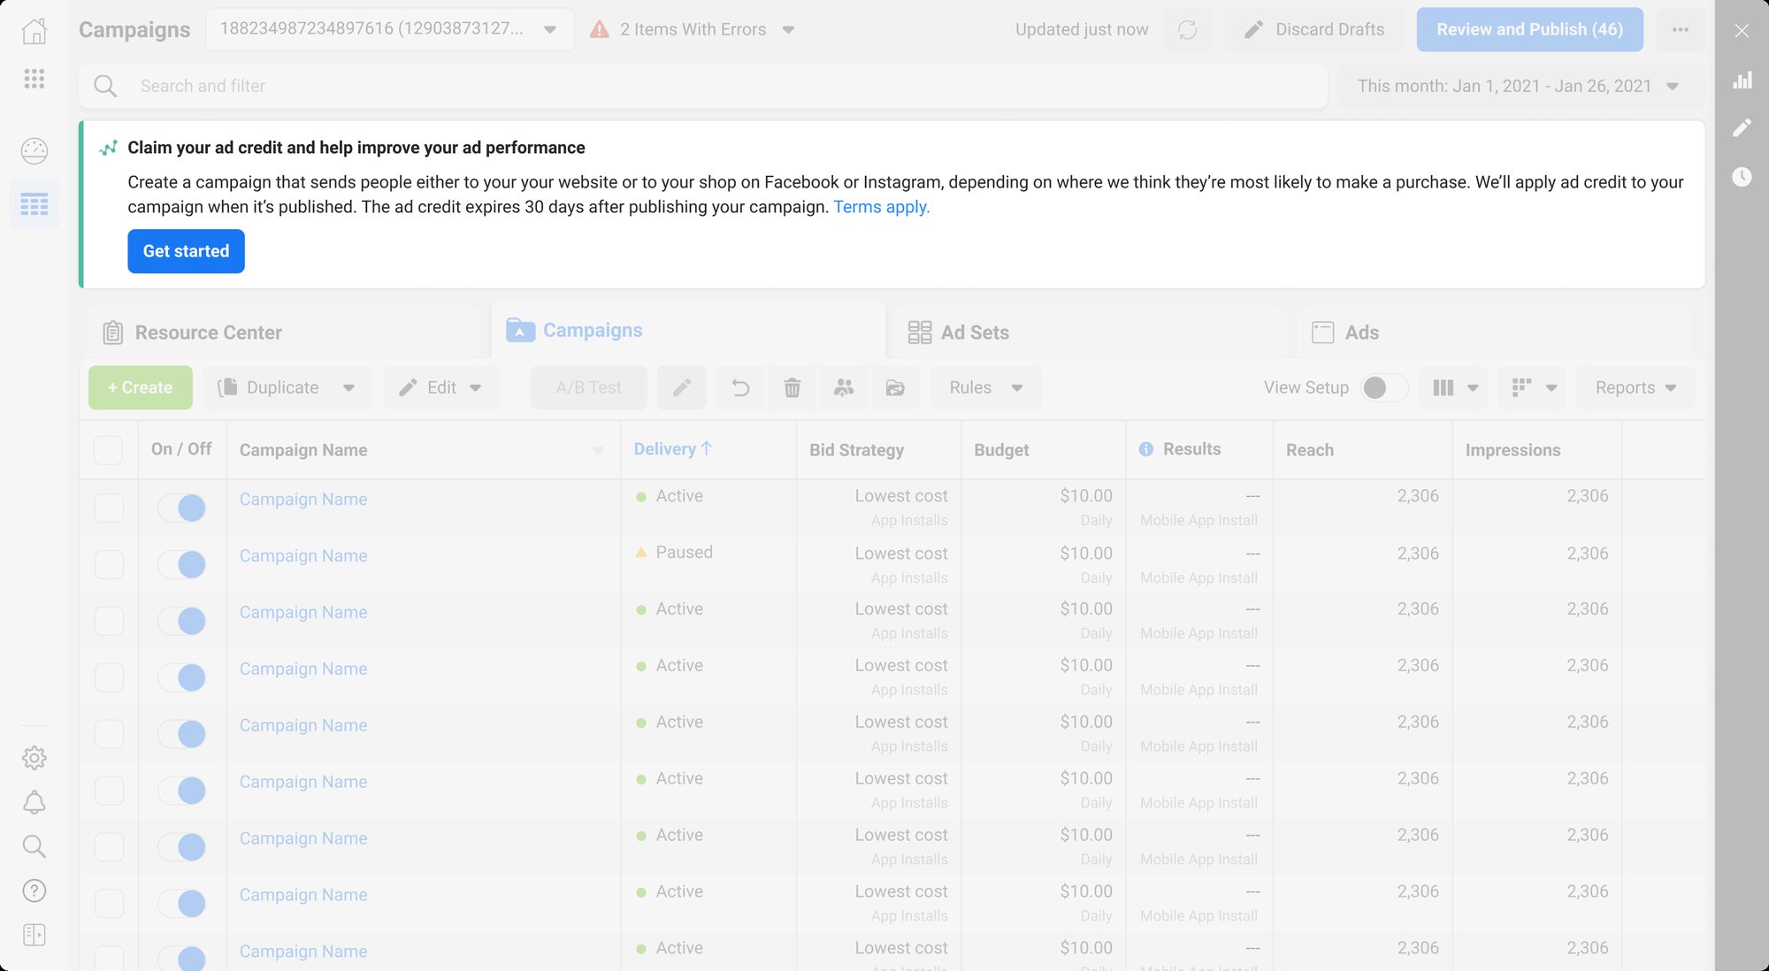Click the Discard Drafts button
This screenshot has height=971, width=1769.
(1314, 29)
